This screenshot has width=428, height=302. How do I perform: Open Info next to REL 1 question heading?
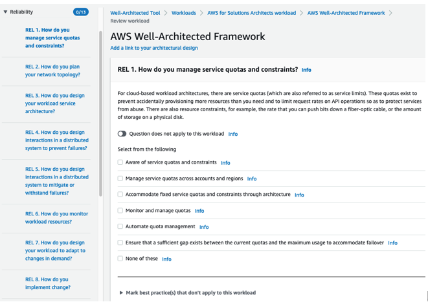tap(306, 70)
